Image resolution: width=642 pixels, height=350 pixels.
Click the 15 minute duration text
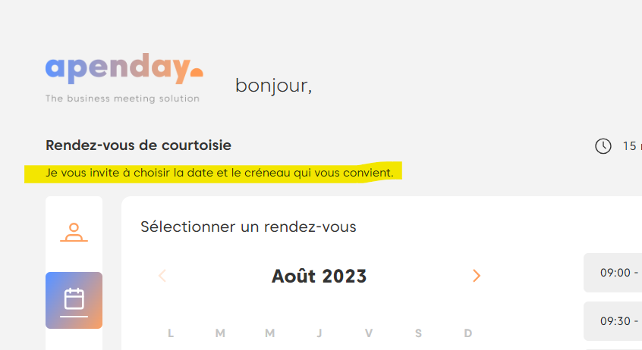click(x=631, y=146)
